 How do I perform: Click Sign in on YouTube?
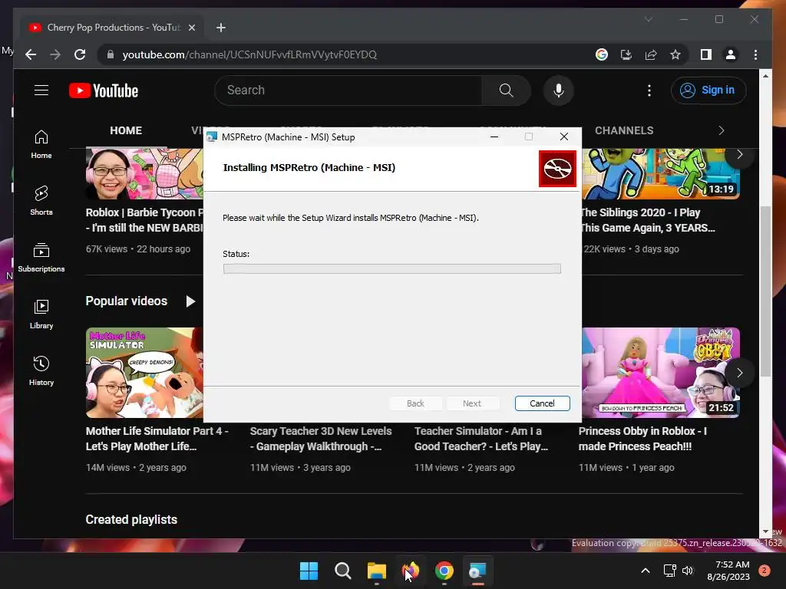(x=708, y=90)
